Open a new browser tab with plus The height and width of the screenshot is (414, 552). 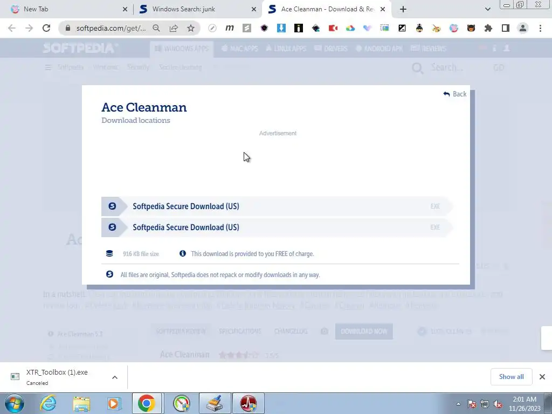[403, 10]
